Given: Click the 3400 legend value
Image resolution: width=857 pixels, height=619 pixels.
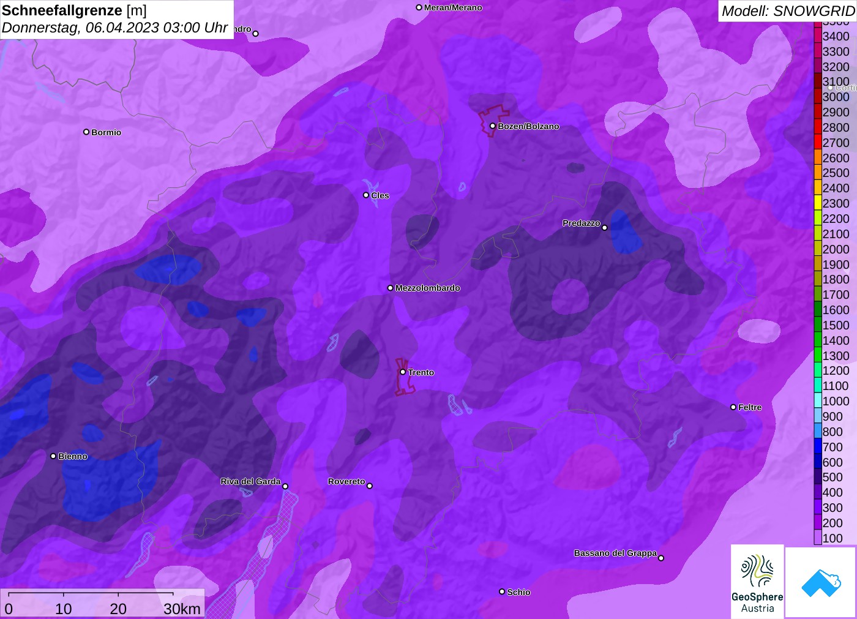Looking at the screenshot, I should [x=836, y=36].
